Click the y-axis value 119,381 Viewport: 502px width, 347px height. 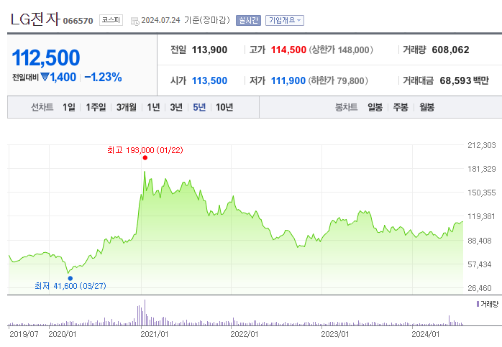[482, 216]
